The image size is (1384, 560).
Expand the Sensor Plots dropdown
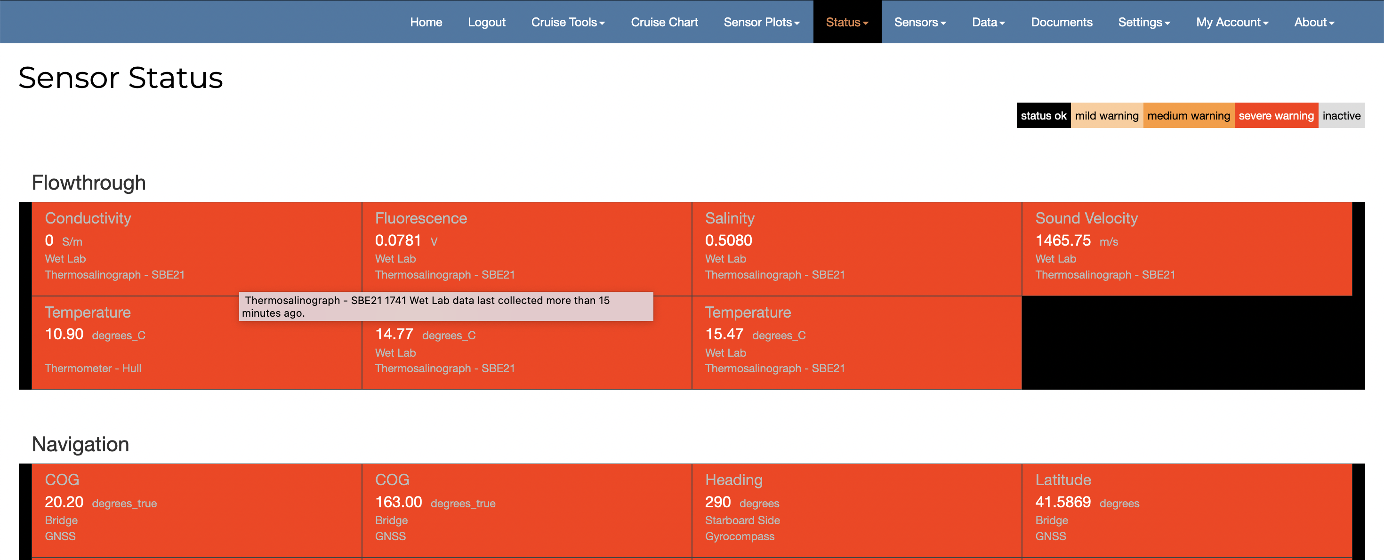pyautogui.click(x=761, y=22)
